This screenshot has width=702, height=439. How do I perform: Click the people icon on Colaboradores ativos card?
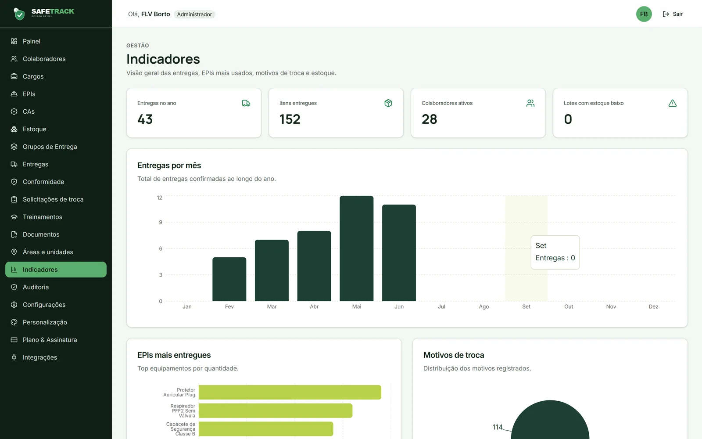[x=530, y=103]
